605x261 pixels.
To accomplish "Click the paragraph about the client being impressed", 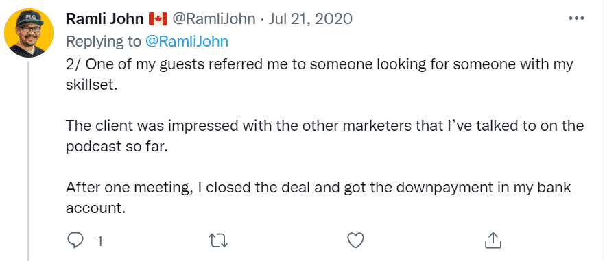I will [x=324, y=136].
